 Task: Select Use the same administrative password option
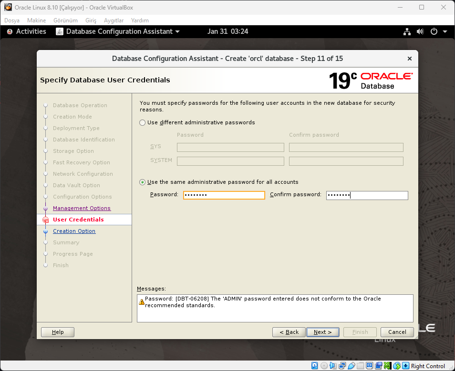pos(142,182)
